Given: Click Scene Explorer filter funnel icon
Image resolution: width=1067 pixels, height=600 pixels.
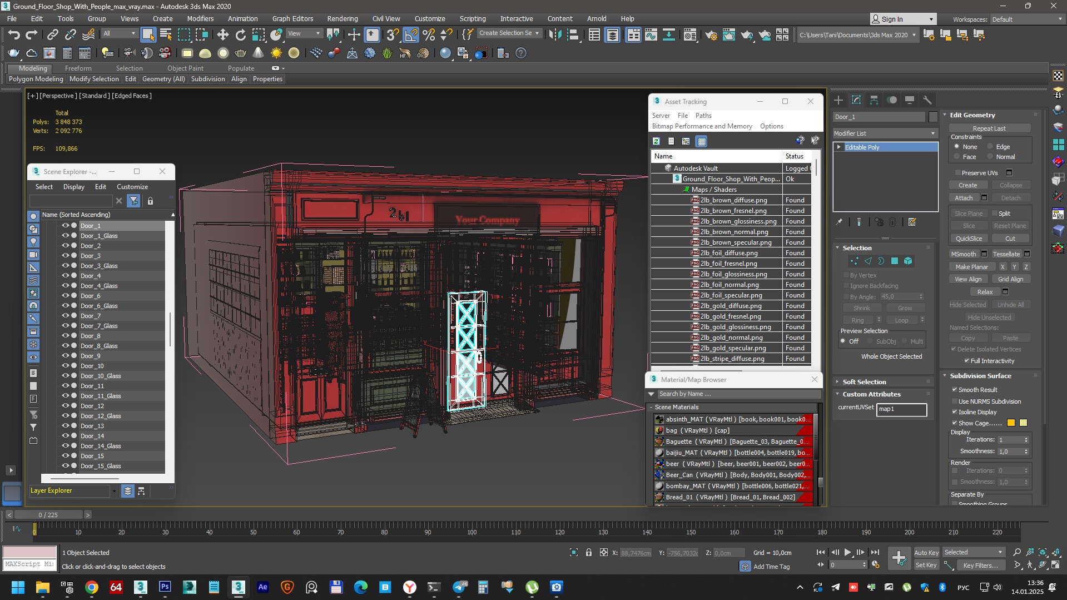Looking at the screenshot, I should (x=133, y=201).
